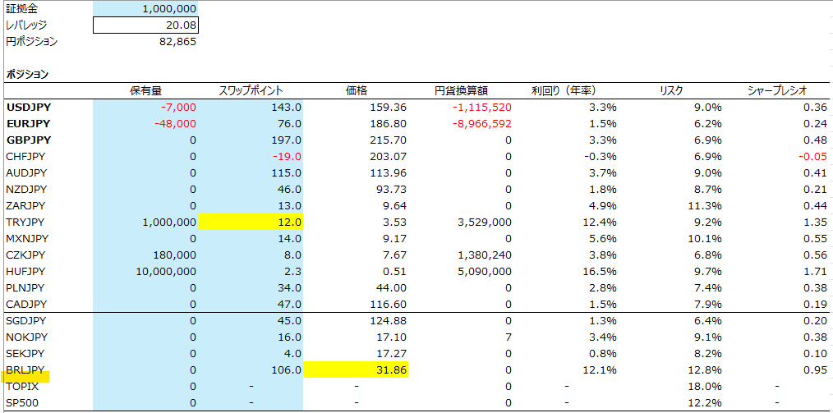The height and width of the screenshot is (413, 833).
Task: Select the スワップポイント column header
Action: point(251,90)
